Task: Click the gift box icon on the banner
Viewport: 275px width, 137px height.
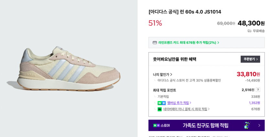Action: (x=247, y=125)
